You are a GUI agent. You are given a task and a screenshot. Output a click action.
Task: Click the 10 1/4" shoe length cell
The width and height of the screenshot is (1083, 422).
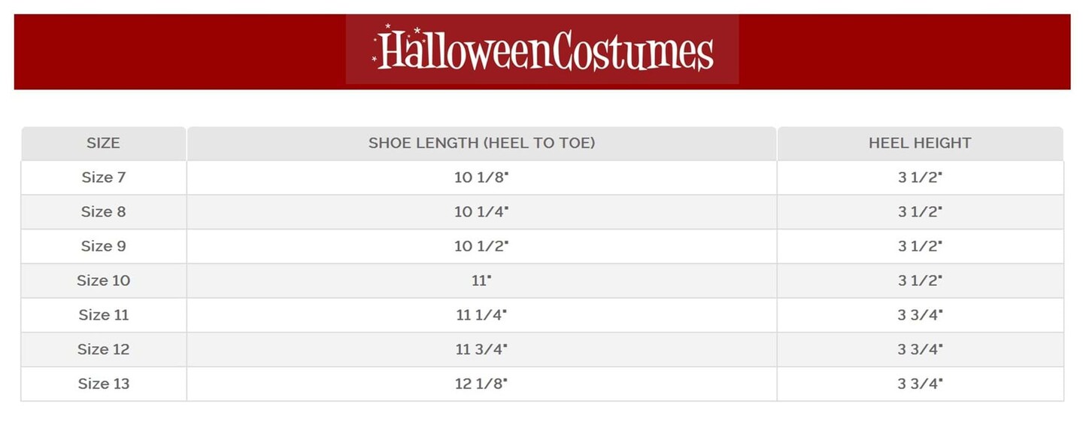coord(481,212)
